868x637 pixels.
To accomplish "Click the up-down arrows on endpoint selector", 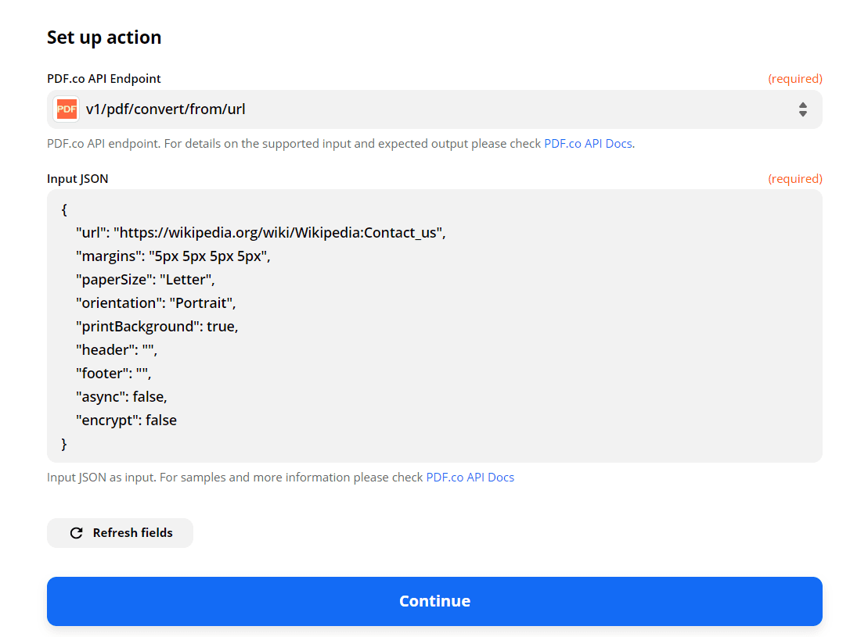I will [x=802, y=109].
